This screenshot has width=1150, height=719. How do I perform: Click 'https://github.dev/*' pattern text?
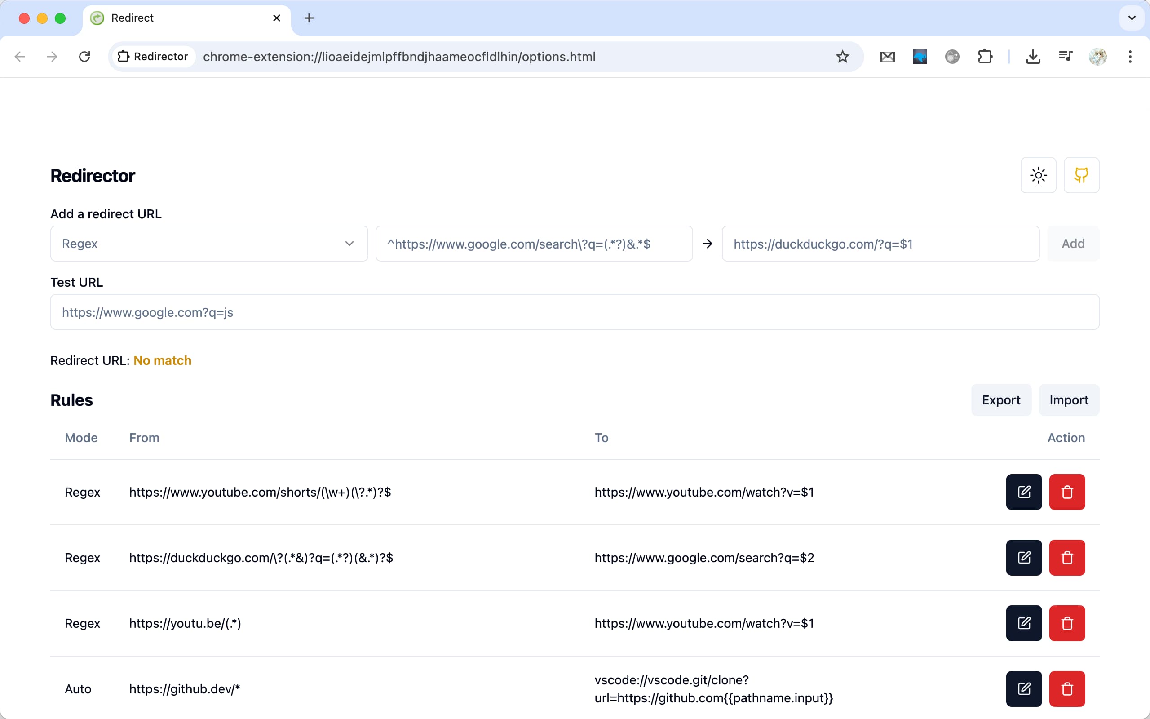184,689
